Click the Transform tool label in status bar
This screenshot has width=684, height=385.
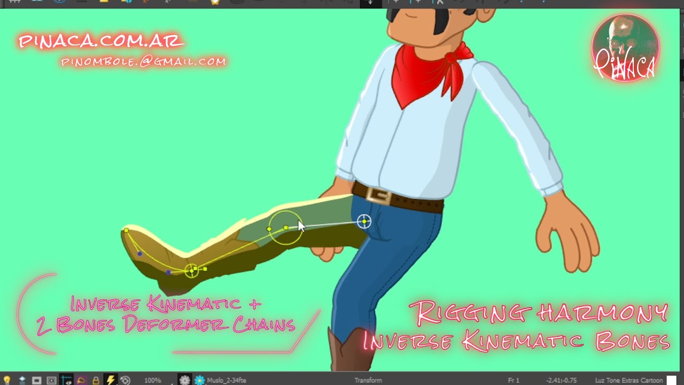pos(368,380)
